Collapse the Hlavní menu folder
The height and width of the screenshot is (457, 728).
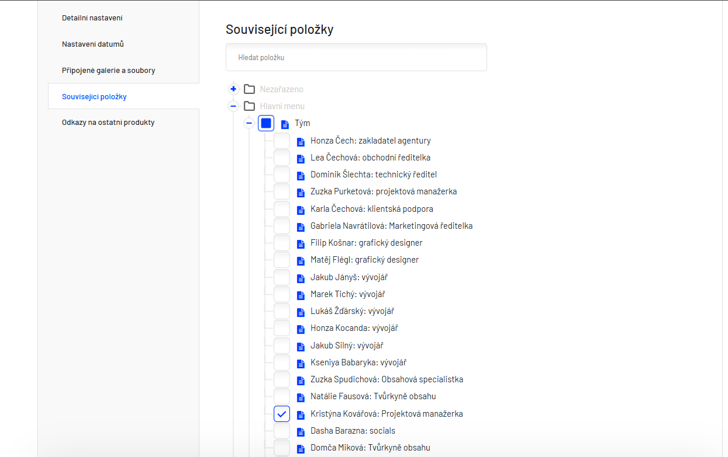(233, 106)
